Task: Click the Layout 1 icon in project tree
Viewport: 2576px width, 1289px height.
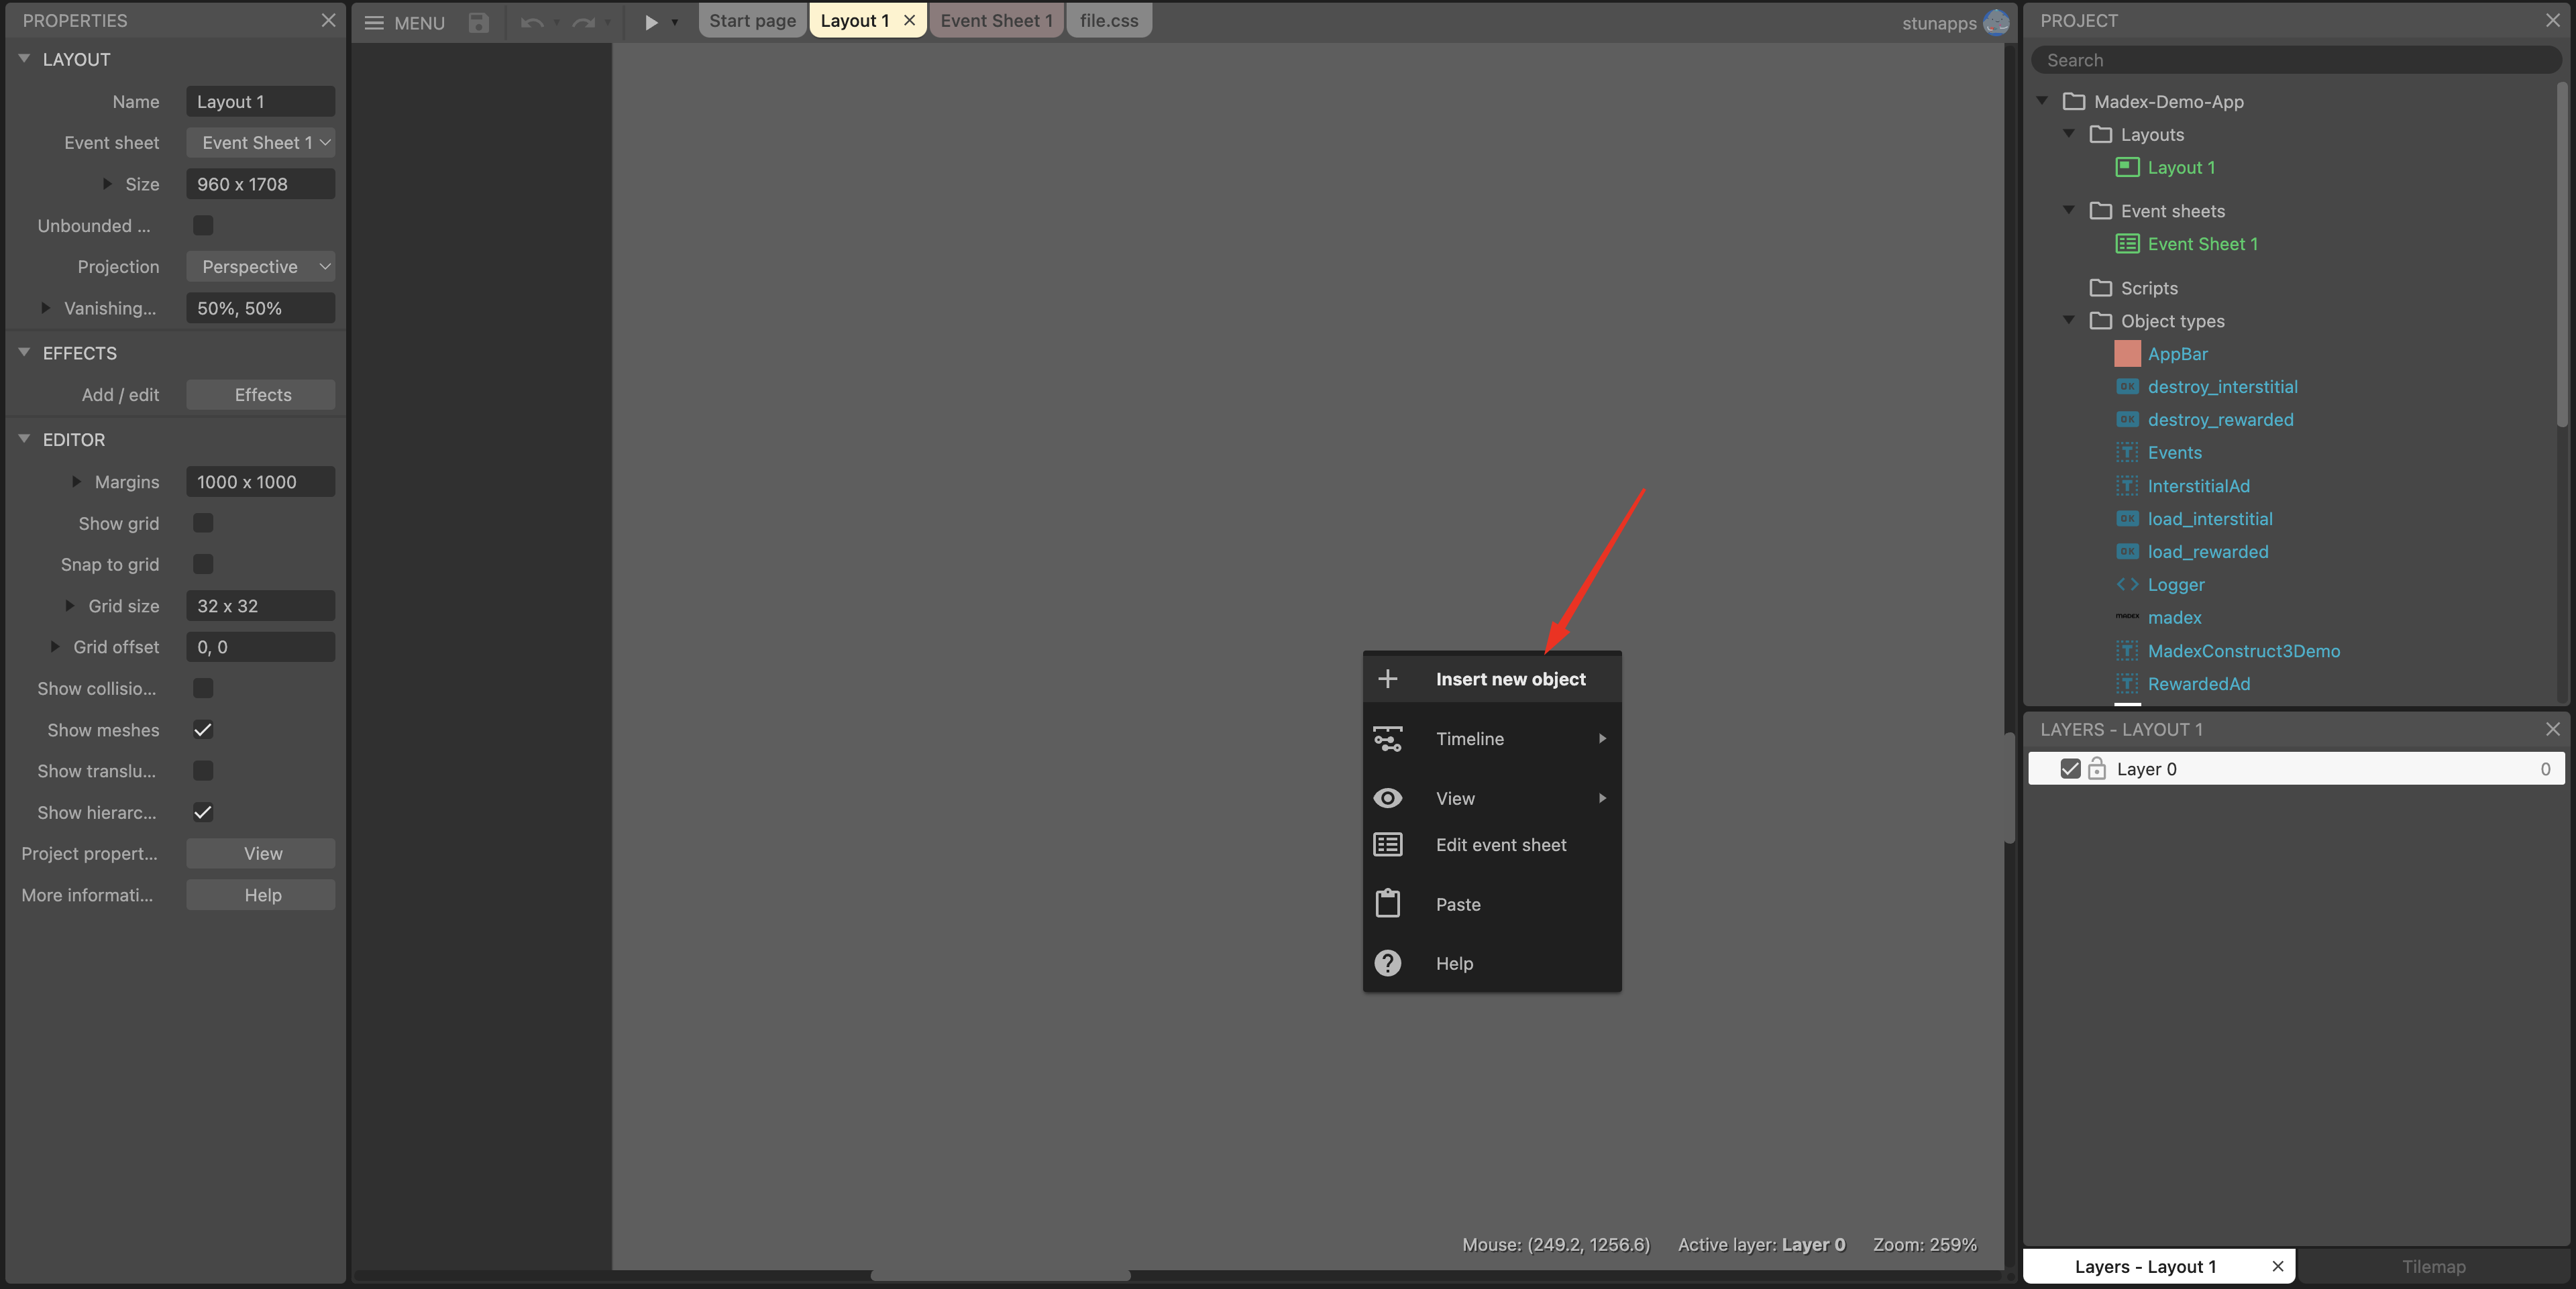Action: pyautogui.click(x=2128, y=168)
